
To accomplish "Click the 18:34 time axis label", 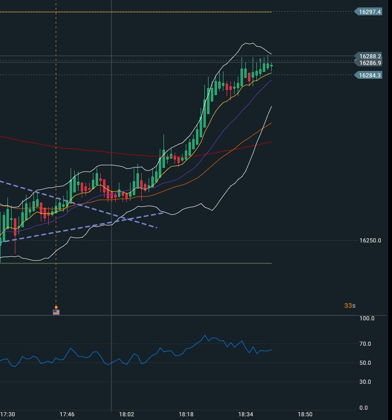I will [x=246, y=414].
